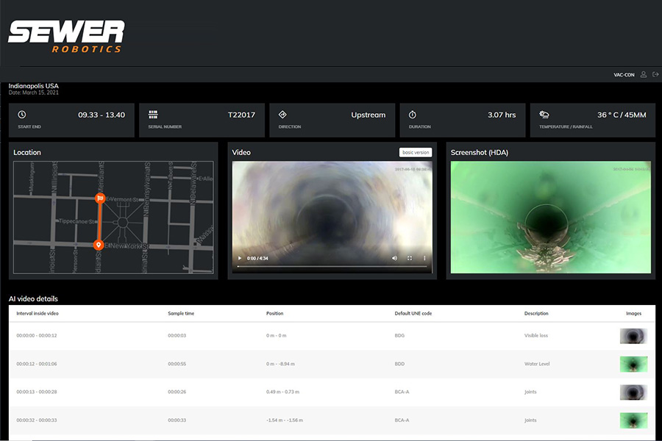Viewport: 662px width, 441px height.
Task: Click the flag marker on the map
Action: (99, 198)
